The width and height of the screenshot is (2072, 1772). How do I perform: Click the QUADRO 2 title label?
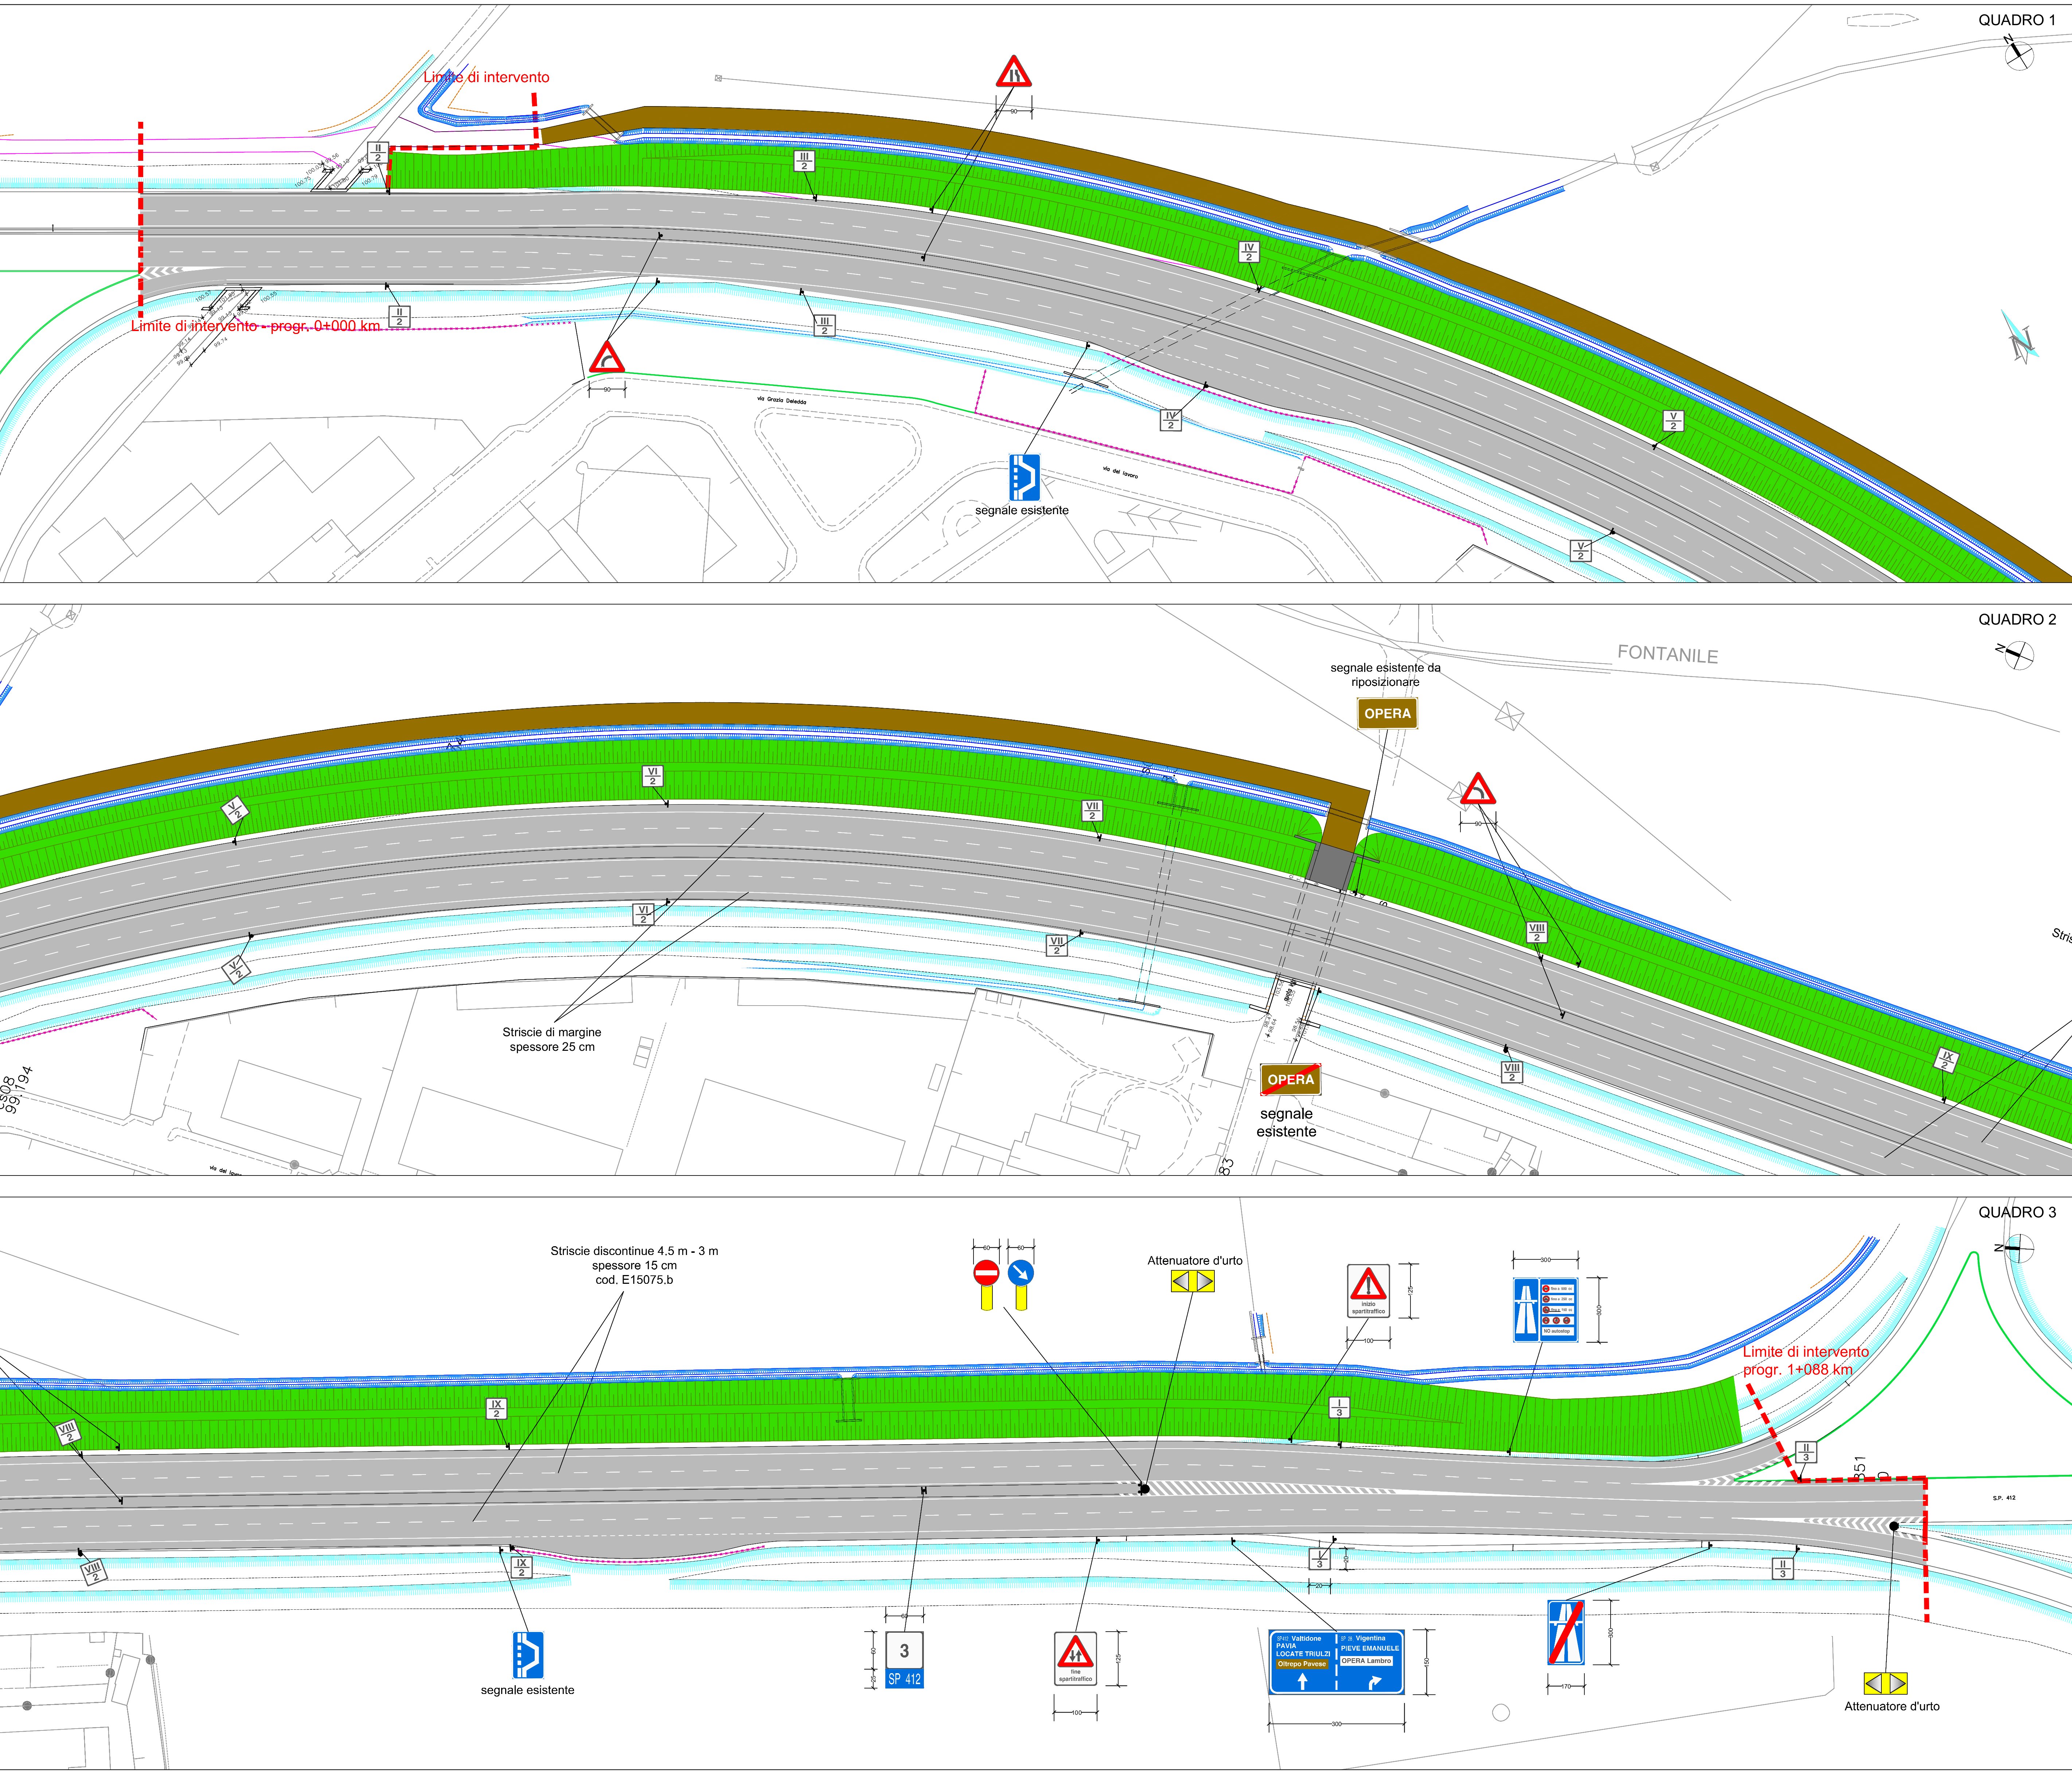2017,619
